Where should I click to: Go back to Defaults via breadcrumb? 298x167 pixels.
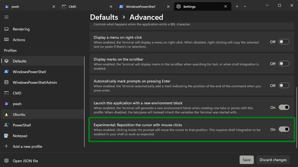104,17
